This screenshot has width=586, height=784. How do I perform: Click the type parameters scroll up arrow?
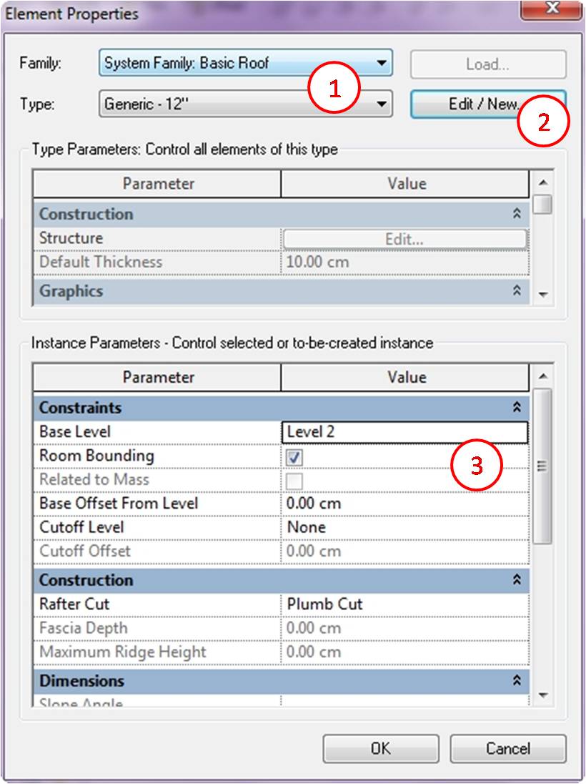tap(544, 182)
